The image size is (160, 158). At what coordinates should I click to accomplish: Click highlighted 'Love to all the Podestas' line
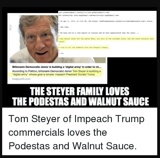(84, 48)
